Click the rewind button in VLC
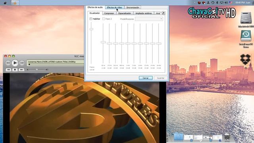 point(8,63)
